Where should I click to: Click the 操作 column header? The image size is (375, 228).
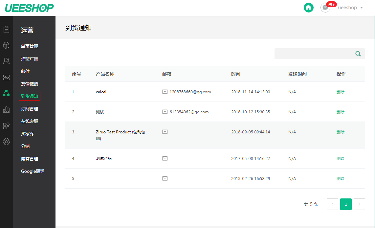pos(341,74)
